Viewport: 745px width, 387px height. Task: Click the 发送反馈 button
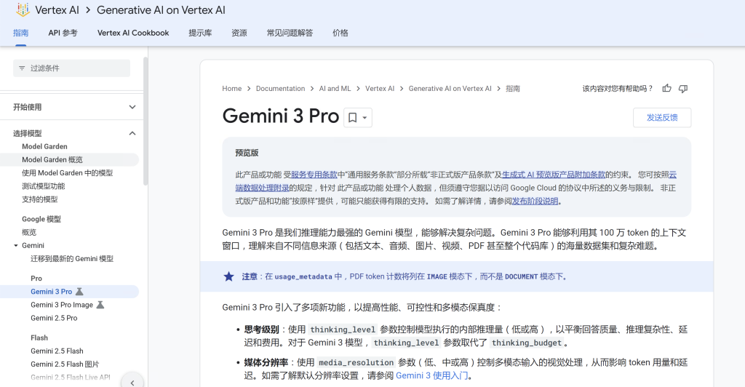[662, 117]
